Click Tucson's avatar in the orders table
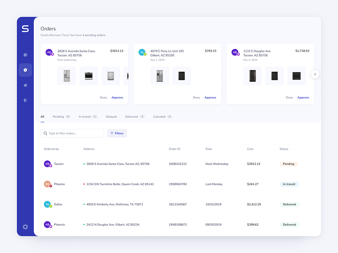338x253 pixels. tap(48, 164)
